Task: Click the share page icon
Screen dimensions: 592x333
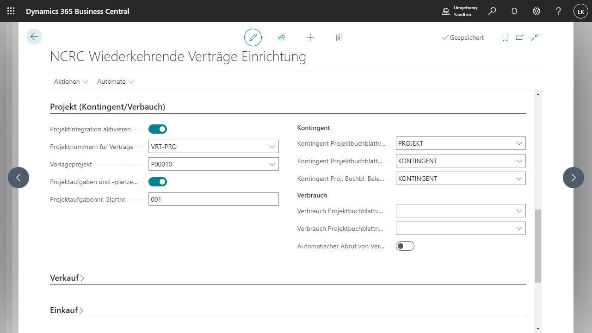Action: (x=281, y=37)
